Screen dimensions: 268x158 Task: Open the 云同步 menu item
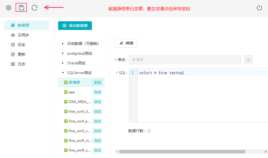click(27, 35)
